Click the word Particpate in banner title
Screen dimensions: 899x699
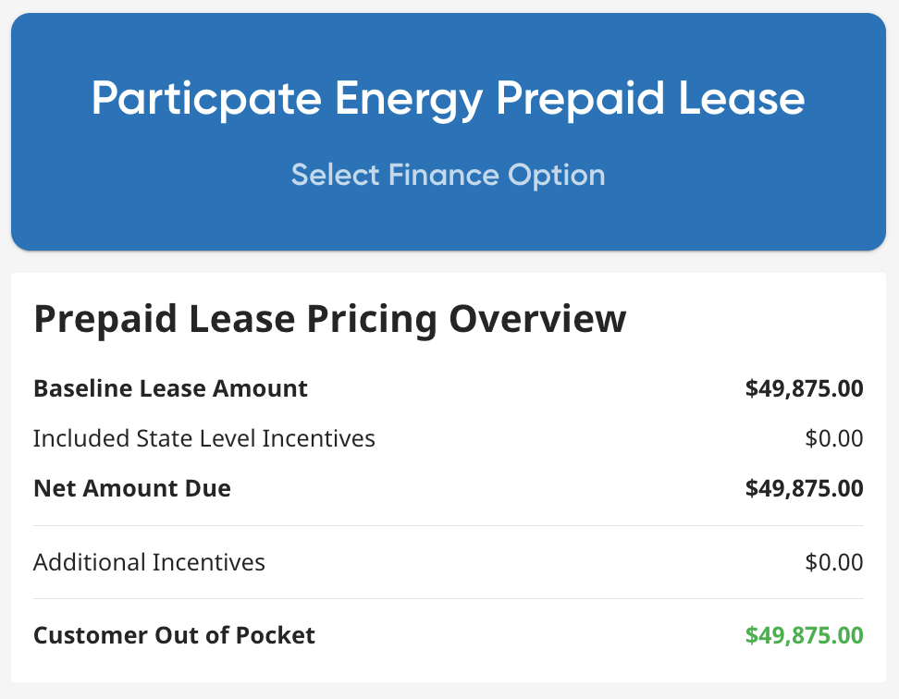205,98
